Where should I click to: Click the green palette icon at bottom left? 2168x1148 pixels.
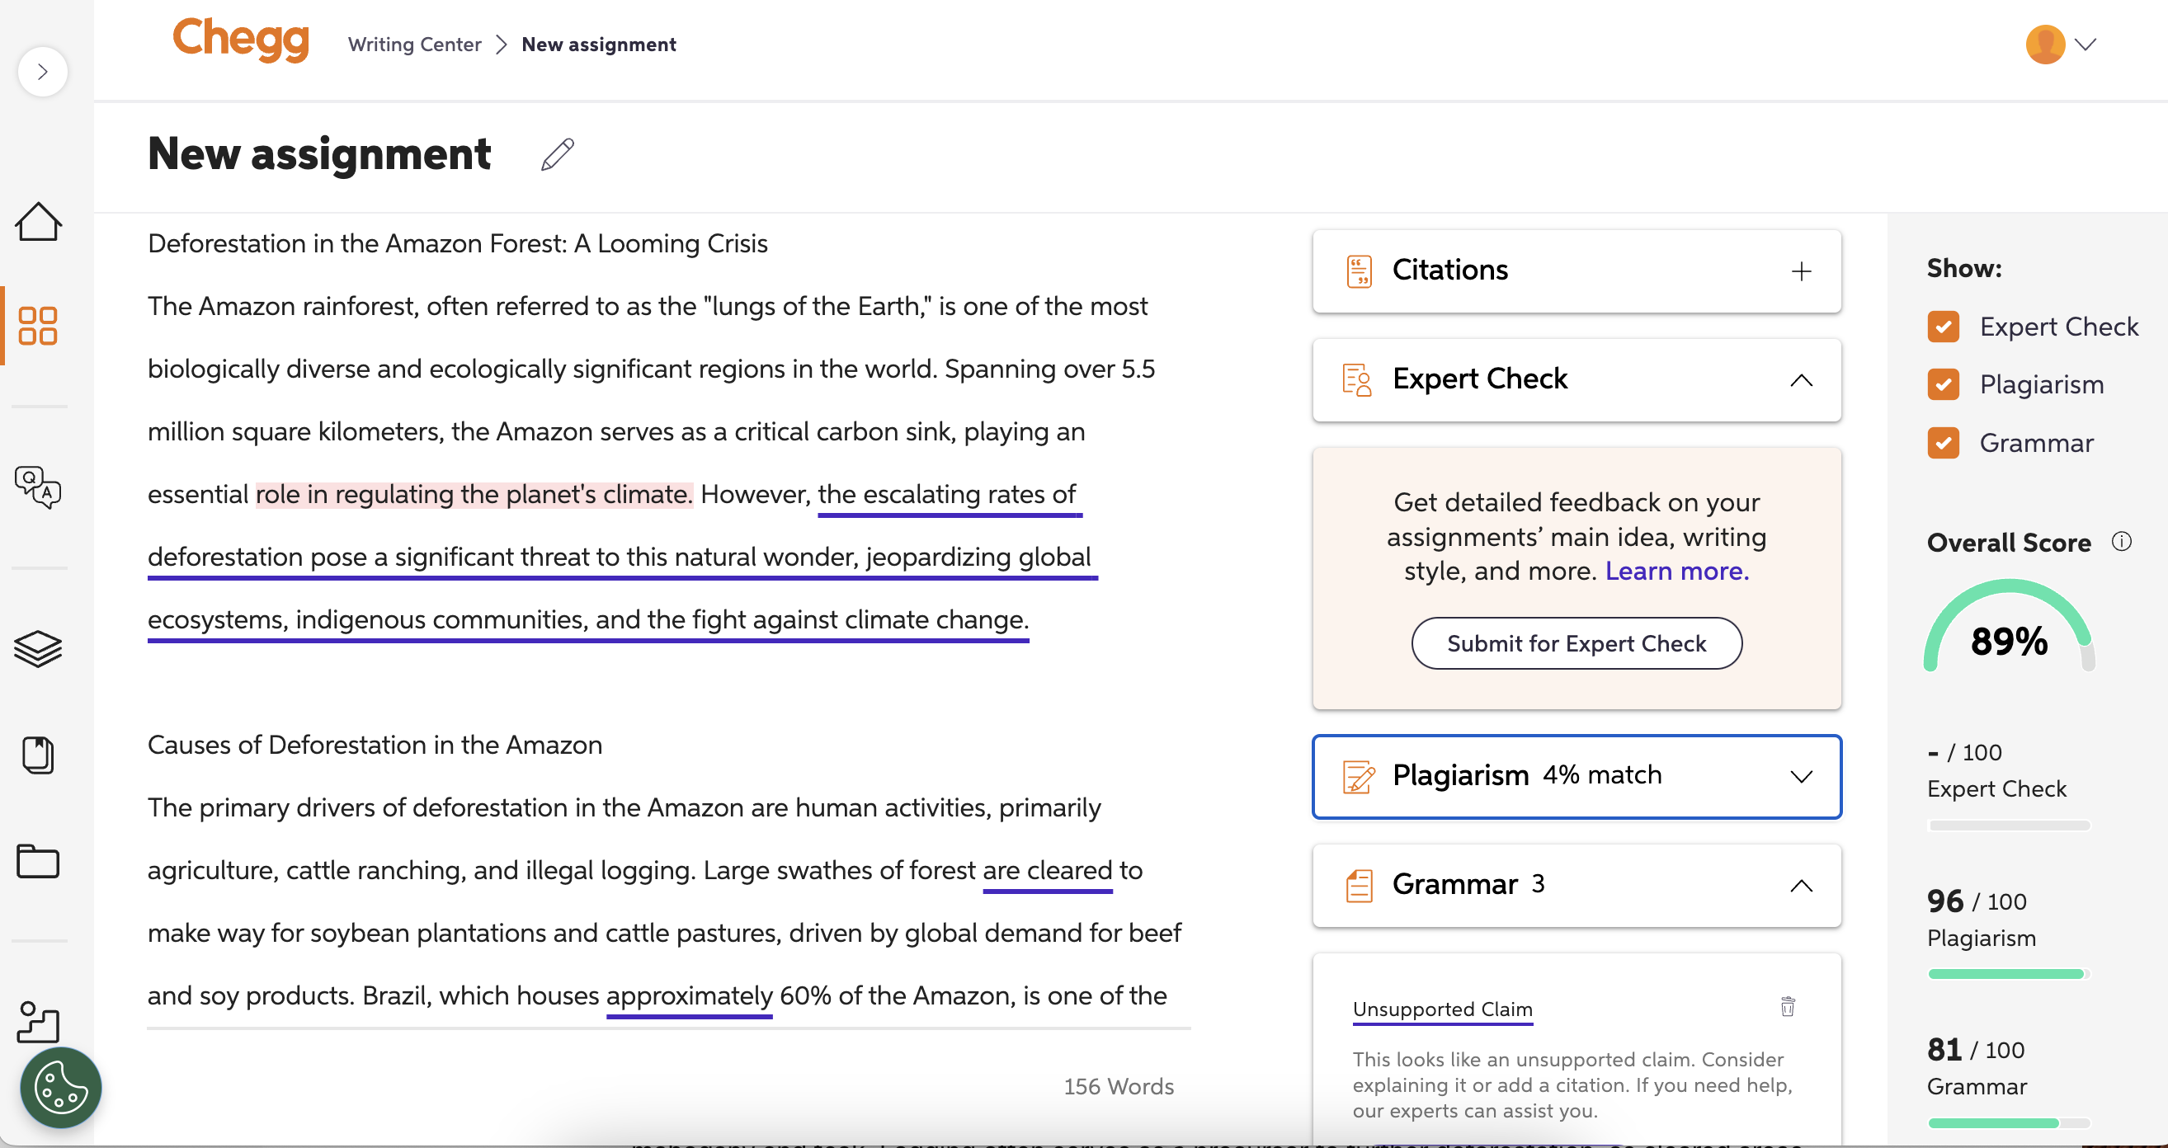pos(59,1087)
